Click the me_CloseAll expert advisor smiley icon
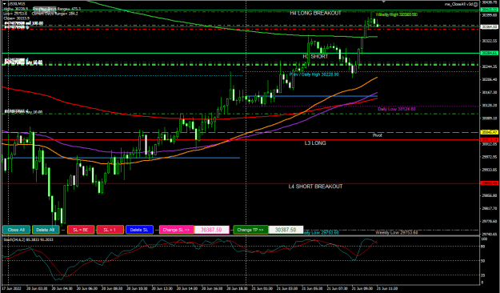This screenshot has width=500, height=293. coord(475,4)
